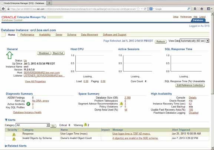214x150 pixels.
Task: Sort alerts by Severity column header
Action: [12, 130]
